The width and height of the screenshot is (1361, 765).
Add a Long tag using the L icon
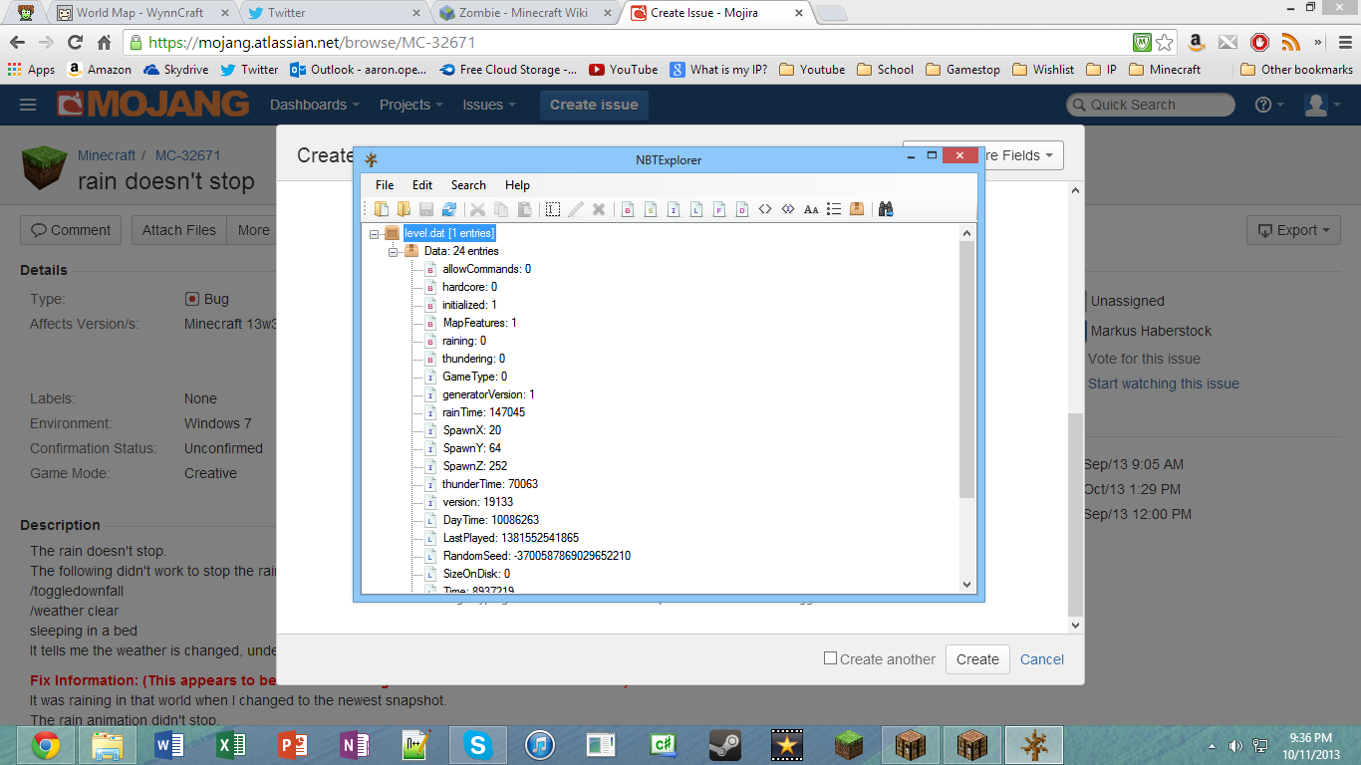(x=696, y=209)
